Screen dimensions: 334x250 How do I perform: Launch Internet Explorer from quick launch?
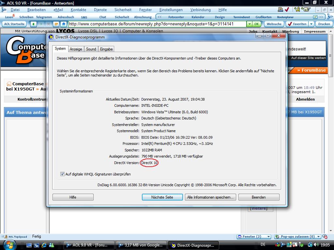point(44,245)
